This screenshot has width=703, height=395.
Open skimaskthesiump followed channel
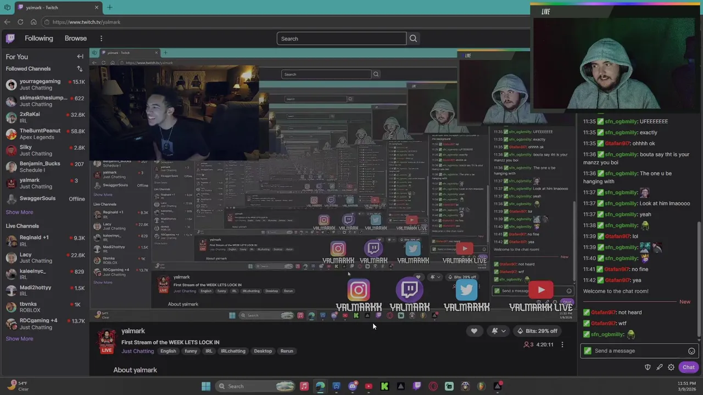45,101
